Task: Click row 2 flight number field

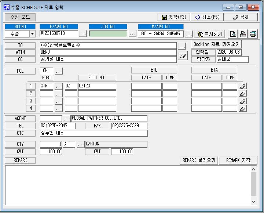Action: coord(97,94)
